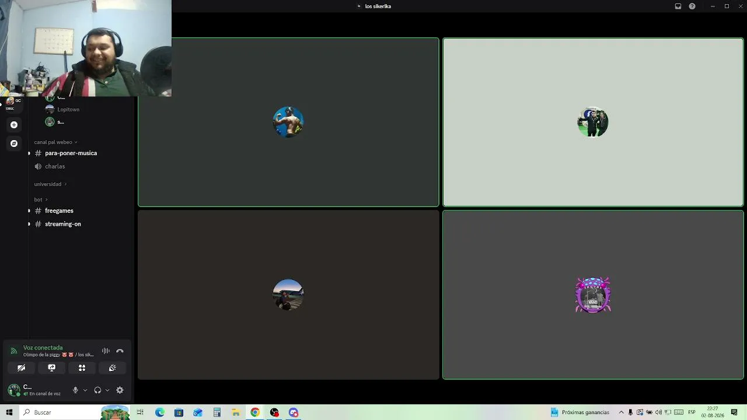Viewport: 747px width, 420px height.
Task: Open the soundboard button
Action: pyautogui.click(x=112, y=368)
